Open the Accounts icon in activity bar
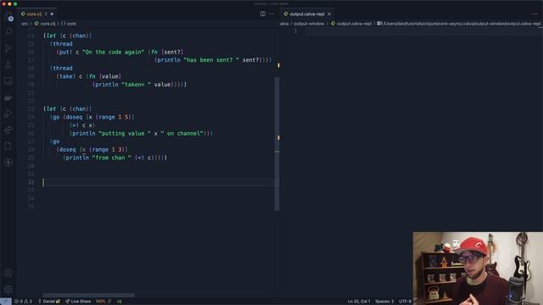The width and height of the screenshot is (543, 305). click(x=8, y=273)
